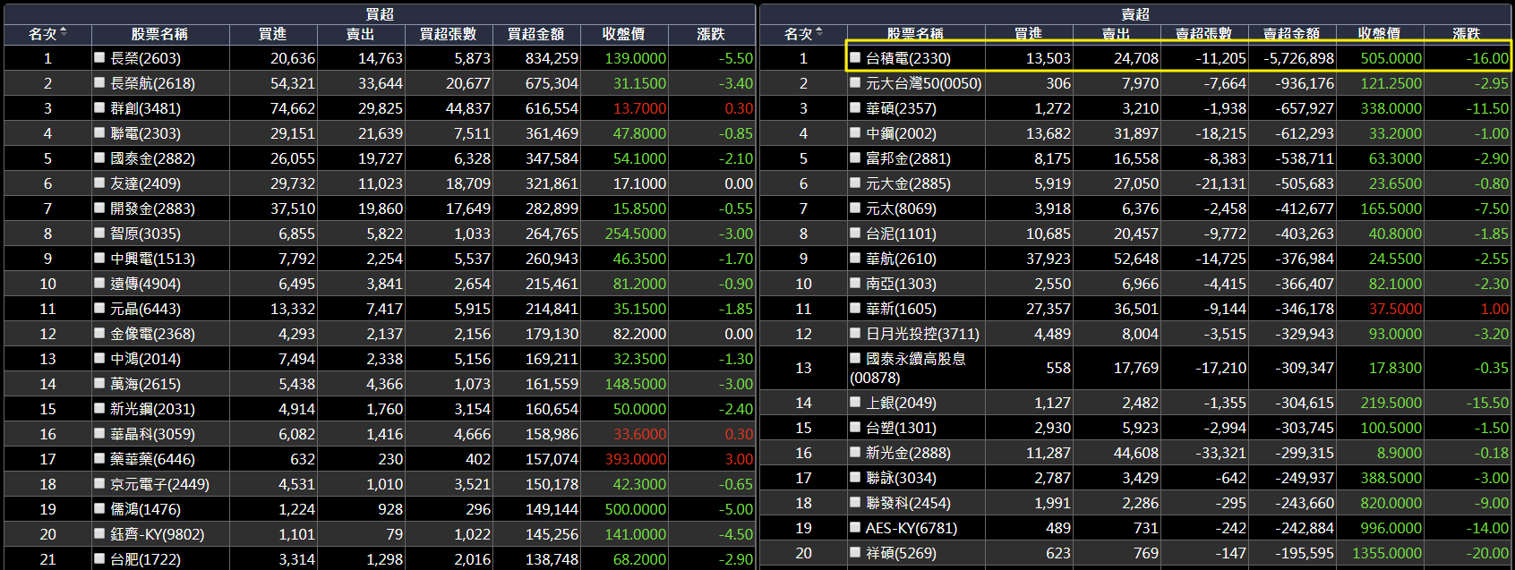This screenshot has height=570, width=1515.
Task: Check the box for 台肥(1722)
Action: pyautogui.click(x=99, y=558)
